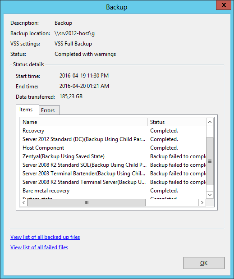Click the data transferred value 185,23 GB

coord(71,96)
